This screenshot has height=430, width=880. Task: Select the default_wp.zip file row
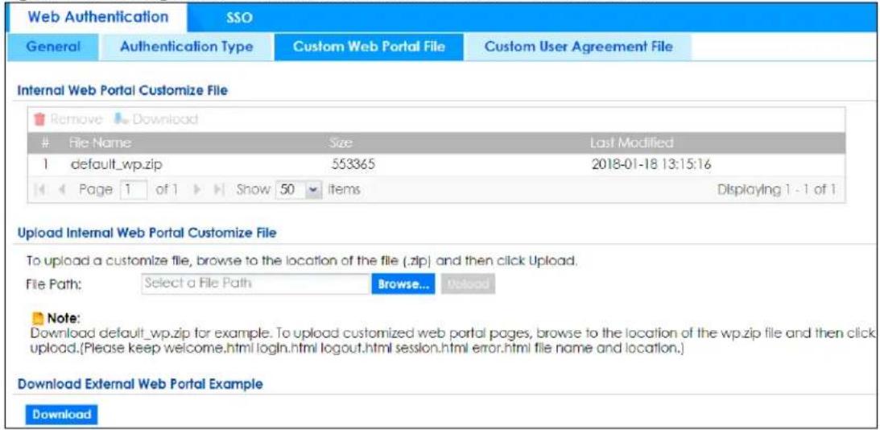click(x=436, y=166)
